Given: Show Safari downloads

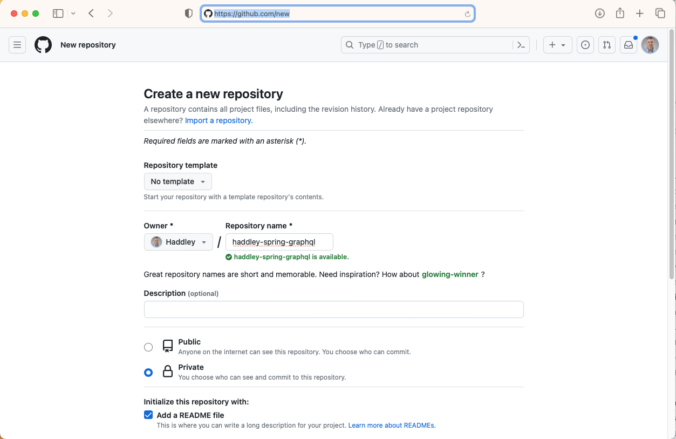Looking at the screenshot, I should 600,13.
